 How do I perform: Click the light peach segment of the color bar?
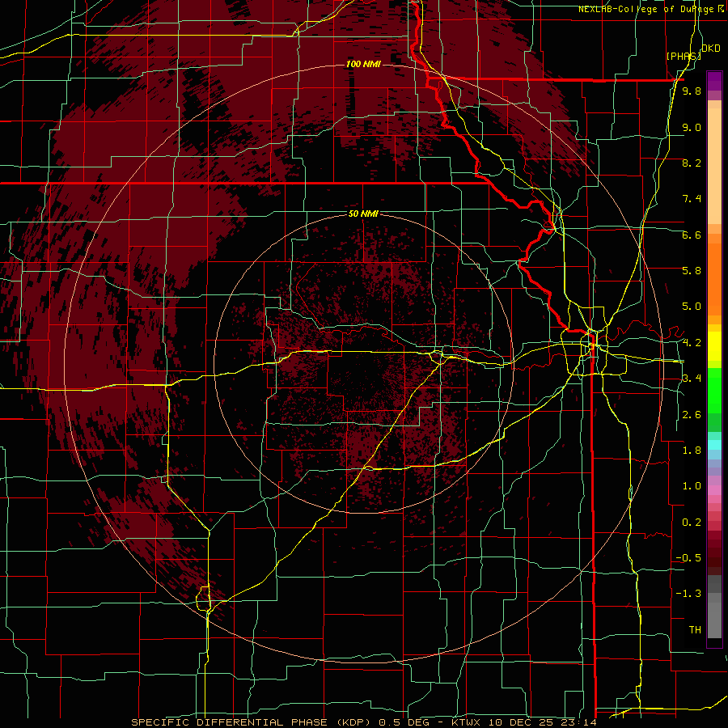(x=714, y=166)
